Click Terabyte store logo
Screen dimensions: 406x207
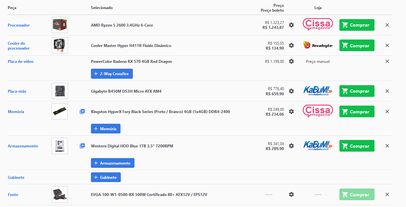[x=318, y=45]
